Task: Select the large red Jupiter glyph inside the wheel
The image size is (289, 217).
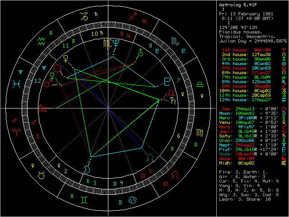Action: click(x=171, y=93)
